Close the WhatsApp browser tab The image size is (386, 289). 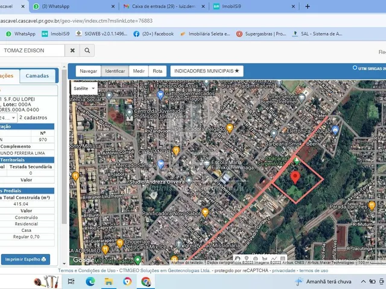(x=113, y=7)
